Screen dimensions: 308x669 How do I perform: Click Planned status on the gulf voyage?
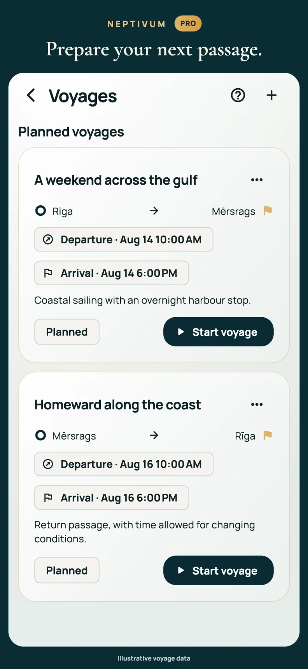point(67,332)
